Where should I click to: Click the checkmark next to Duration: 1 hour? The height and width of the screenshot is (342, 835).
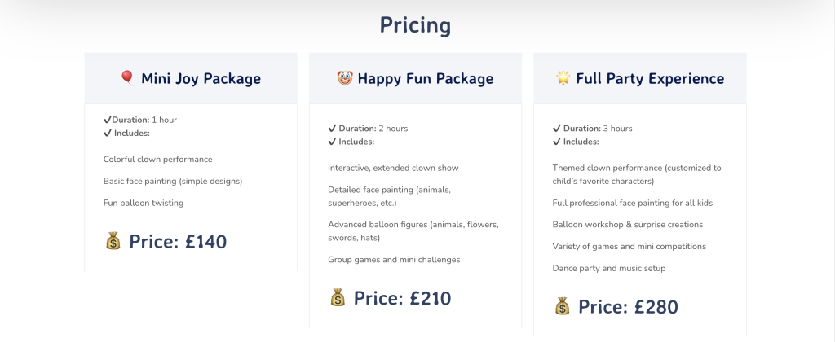point(107,120)
